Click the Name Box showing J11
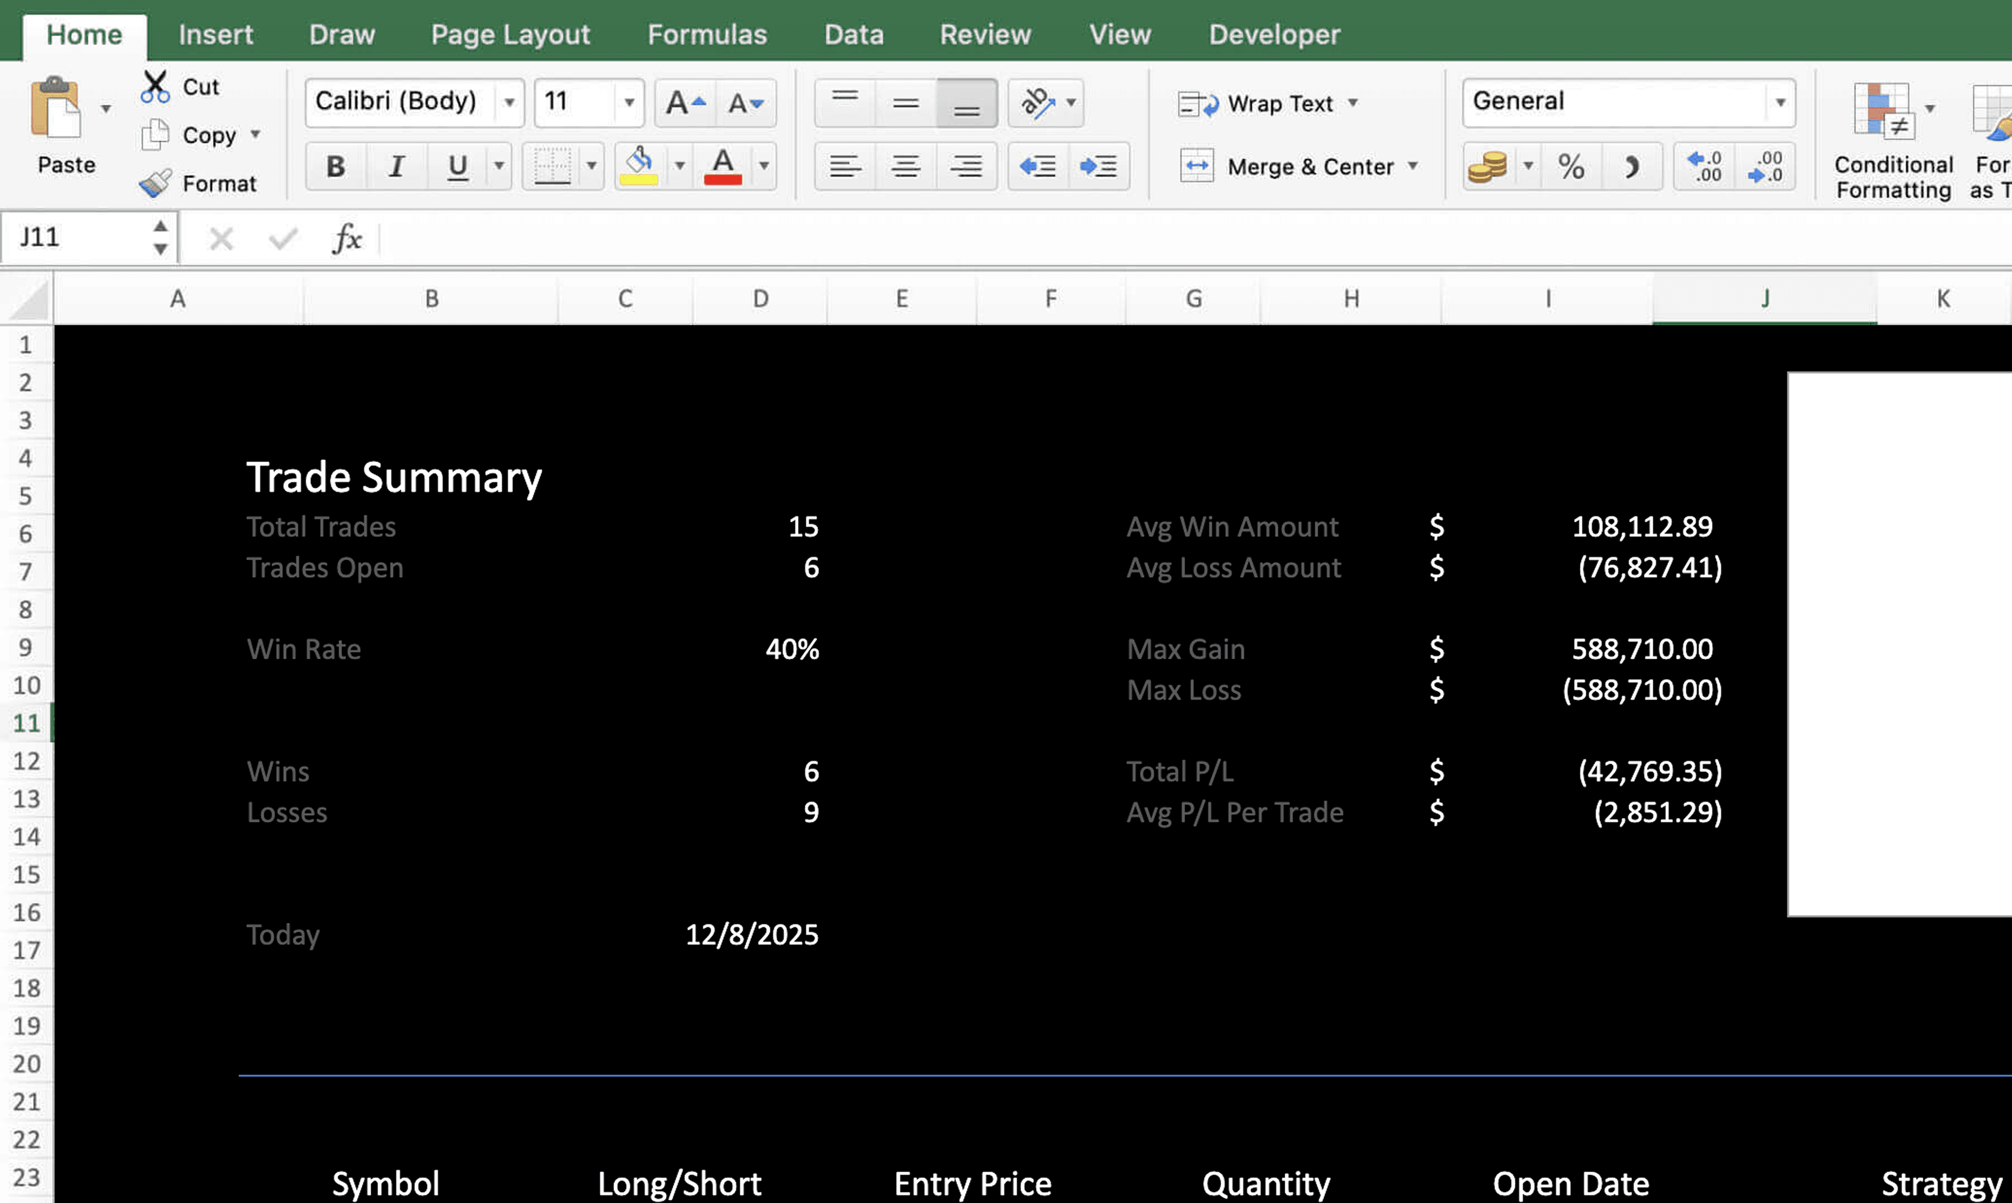This screenshot has width=2012, height=1203. tap(77, 238)
